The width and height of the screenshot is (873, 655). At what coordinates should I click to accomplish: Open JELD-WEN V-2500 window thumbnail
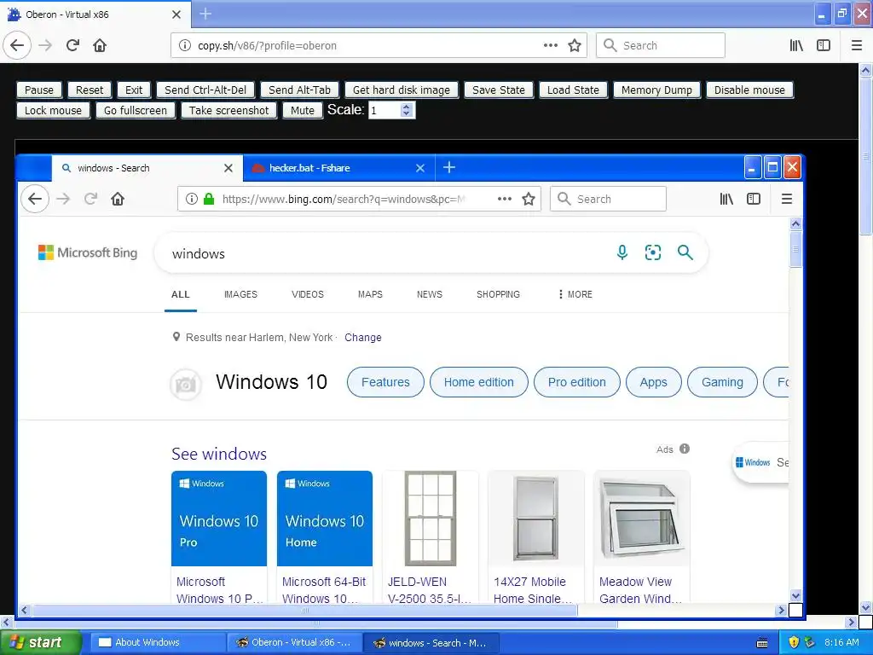pyautogui.click(x=431, y=519)
